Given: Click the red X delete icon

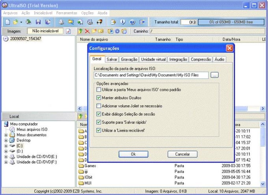Looking at the screenshot, I should pyautogui.click(x=87, y=31).
